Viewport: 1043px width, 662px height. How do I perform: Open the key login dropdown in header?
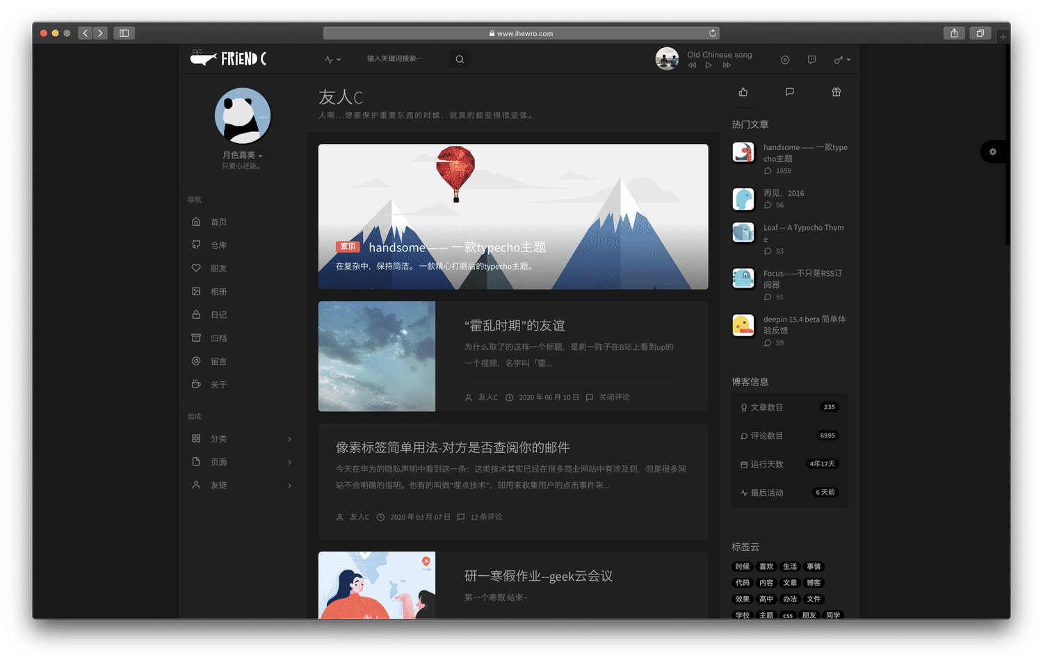(x=842, y=60)
